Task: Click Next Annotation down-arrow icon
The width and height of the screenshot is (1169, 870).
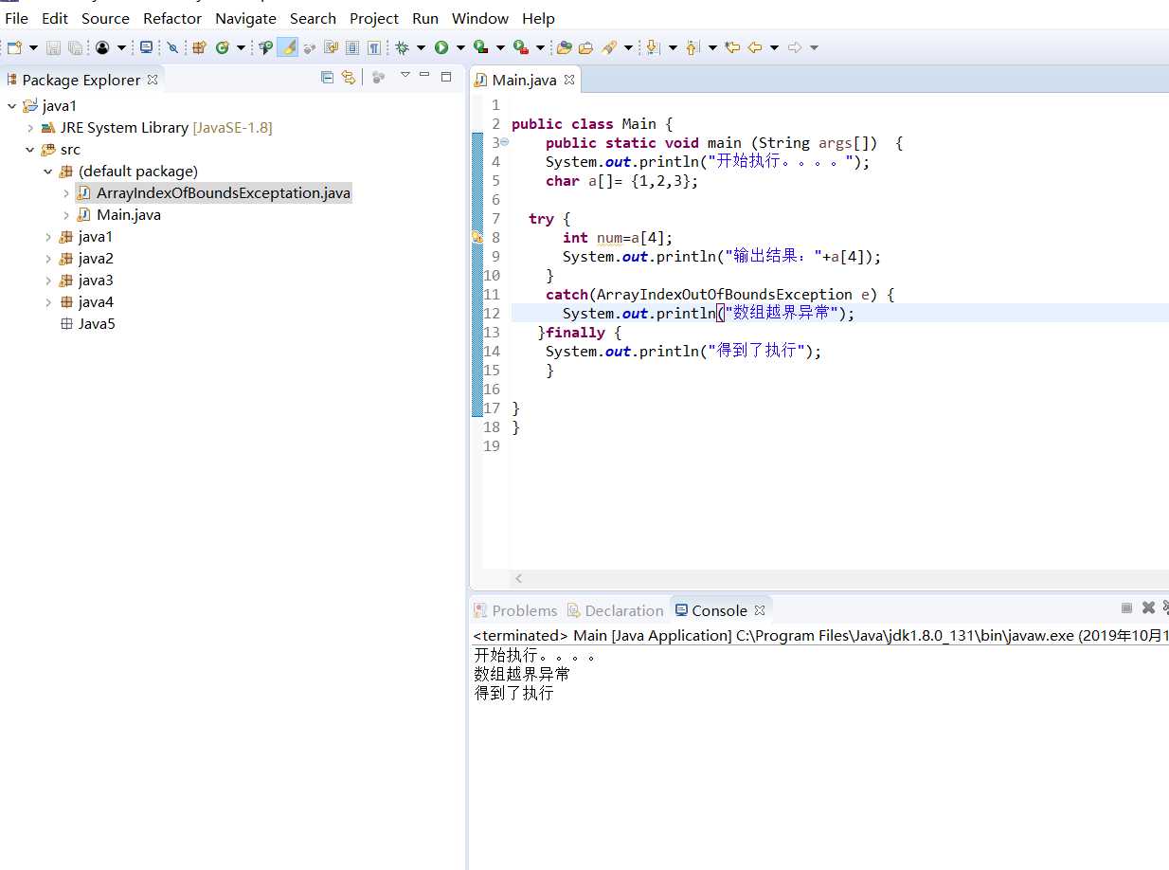Action: point(652,47)
